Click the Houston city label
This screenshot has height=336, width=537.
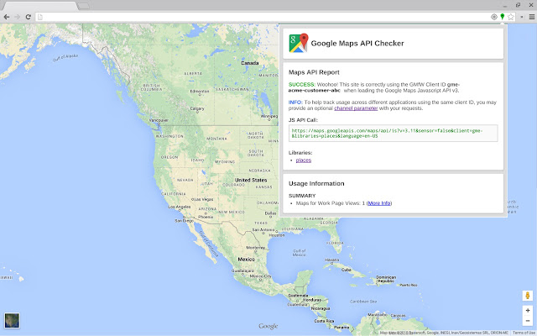click(277, 235)
